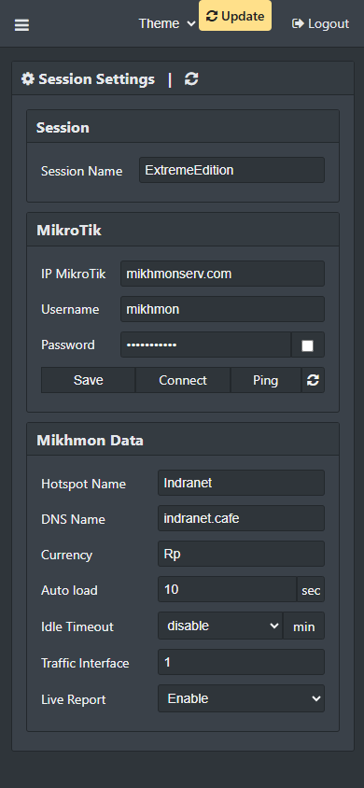Viewport: 364px width, 788px height.
Task: Click the yellow Update button
Action: click(x=235, y=16)
